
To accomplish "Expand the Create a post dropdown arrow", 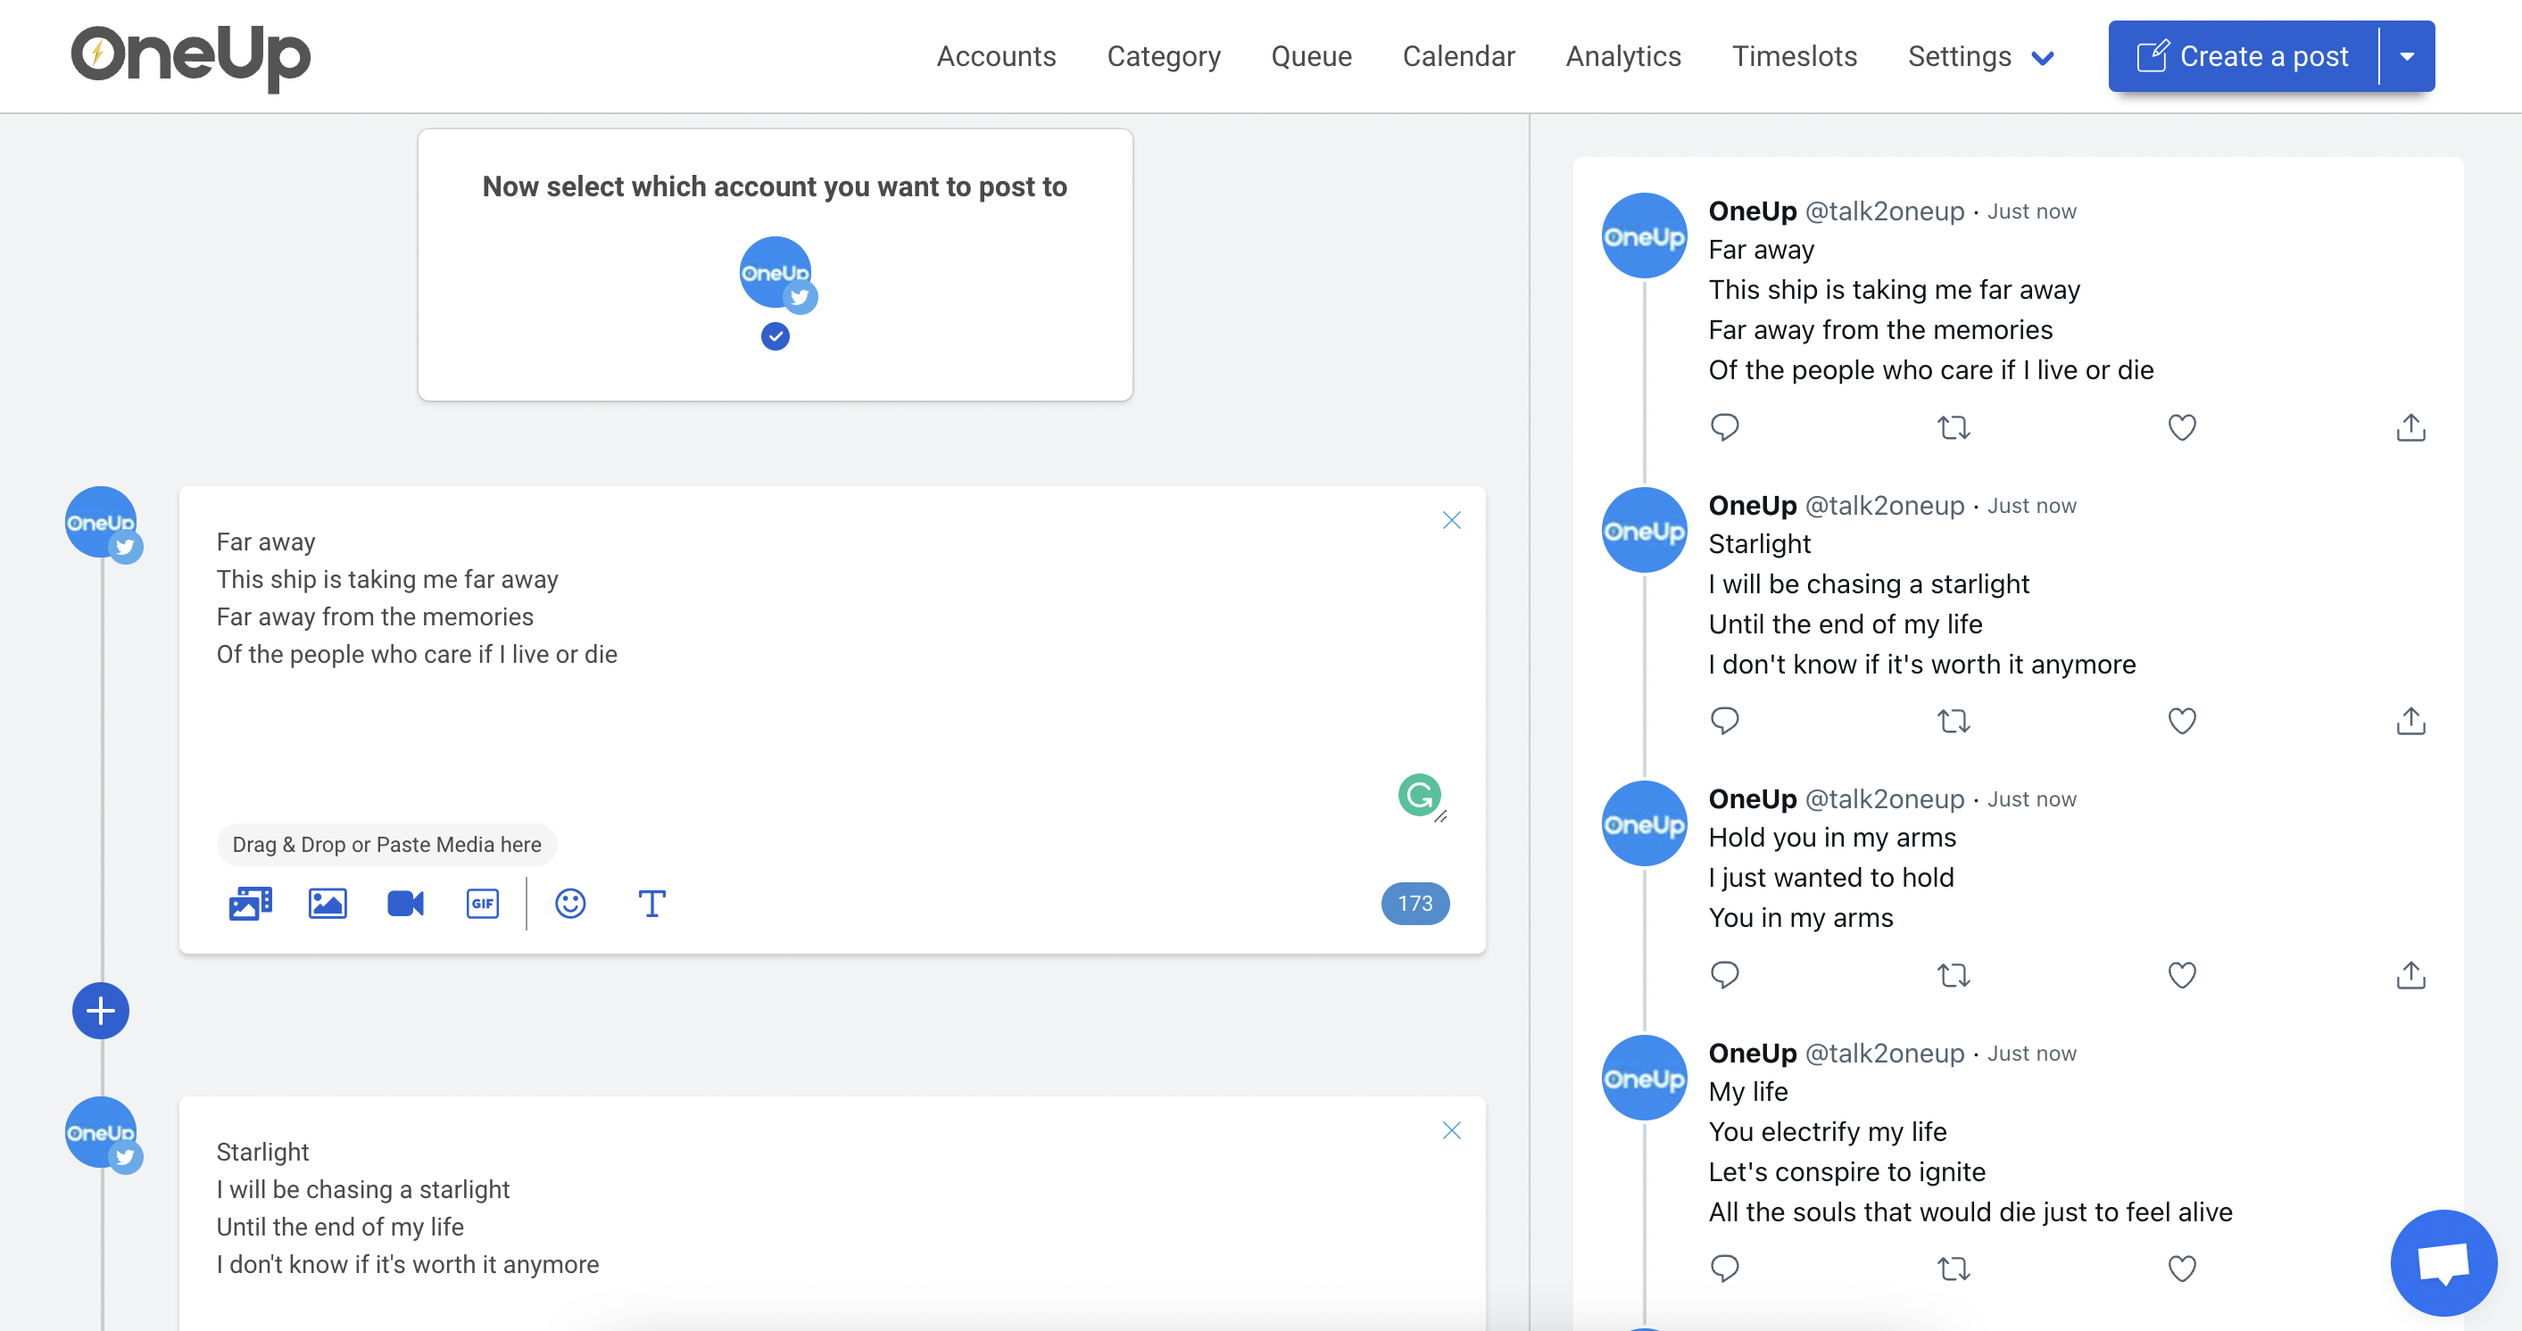I will pos(2409,57).
